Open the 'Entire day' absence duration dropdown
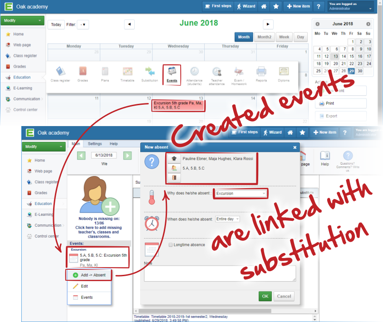The height and width of the screenshot is (322, 383). 228,219
